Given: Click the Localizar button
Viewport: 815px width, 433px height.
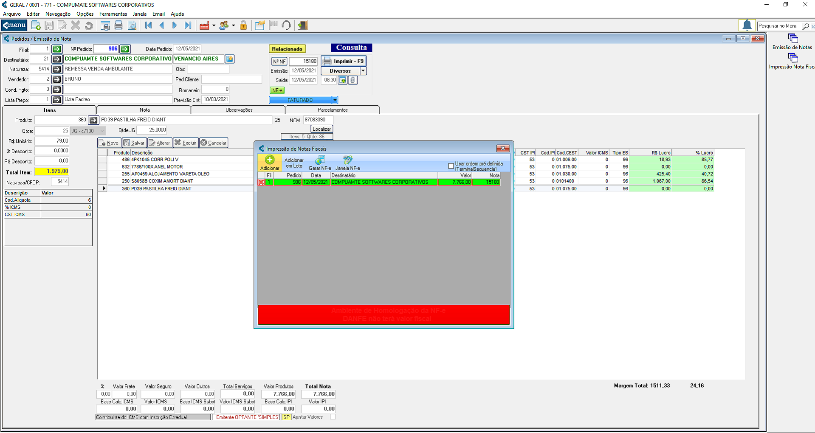Looking at the screenshot, I should (321, 129).
